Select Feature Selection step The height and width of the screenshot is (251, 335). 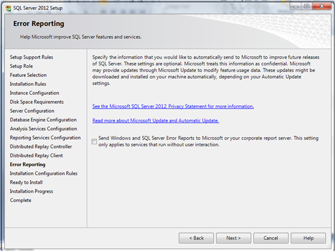tap(28, 75)
